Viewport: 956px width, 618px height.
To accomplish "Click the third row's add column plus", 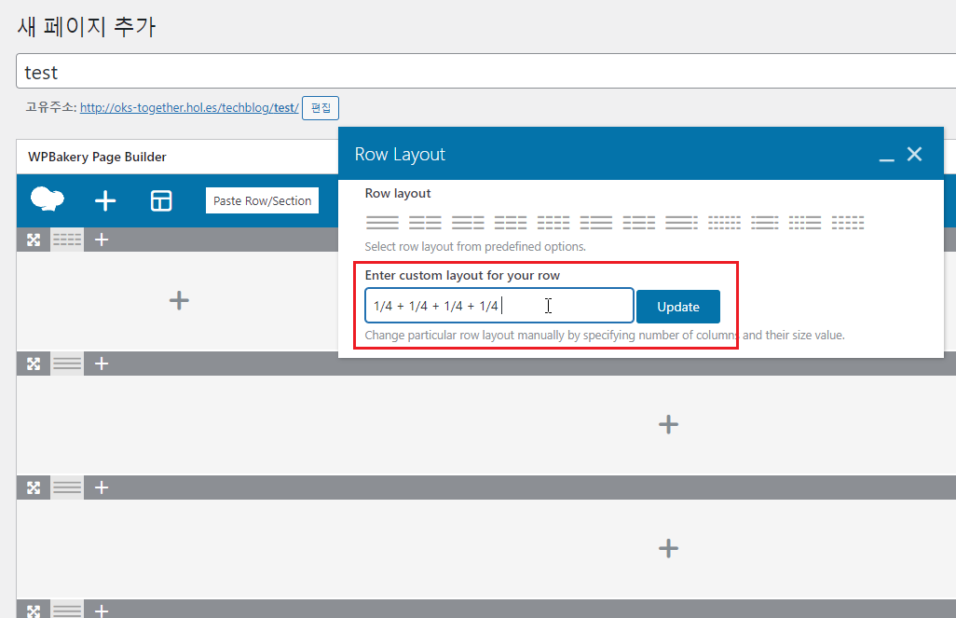I will pos(102,488).
